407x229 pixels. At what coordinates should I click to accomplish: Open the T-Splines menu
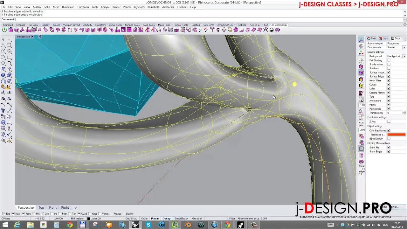[182, 7]
